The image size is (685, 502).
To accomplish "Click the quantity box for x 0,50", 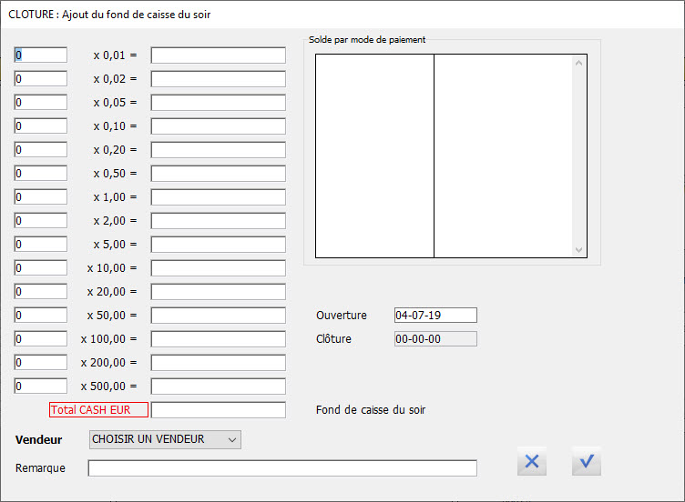I will (x=41, y=174).
